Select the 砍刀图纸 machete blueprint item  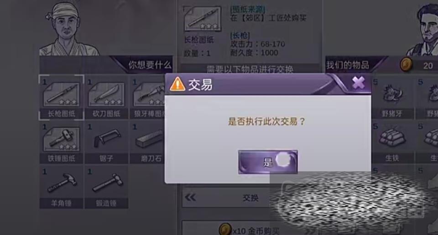pyautogui.click(x=106, y=97)
